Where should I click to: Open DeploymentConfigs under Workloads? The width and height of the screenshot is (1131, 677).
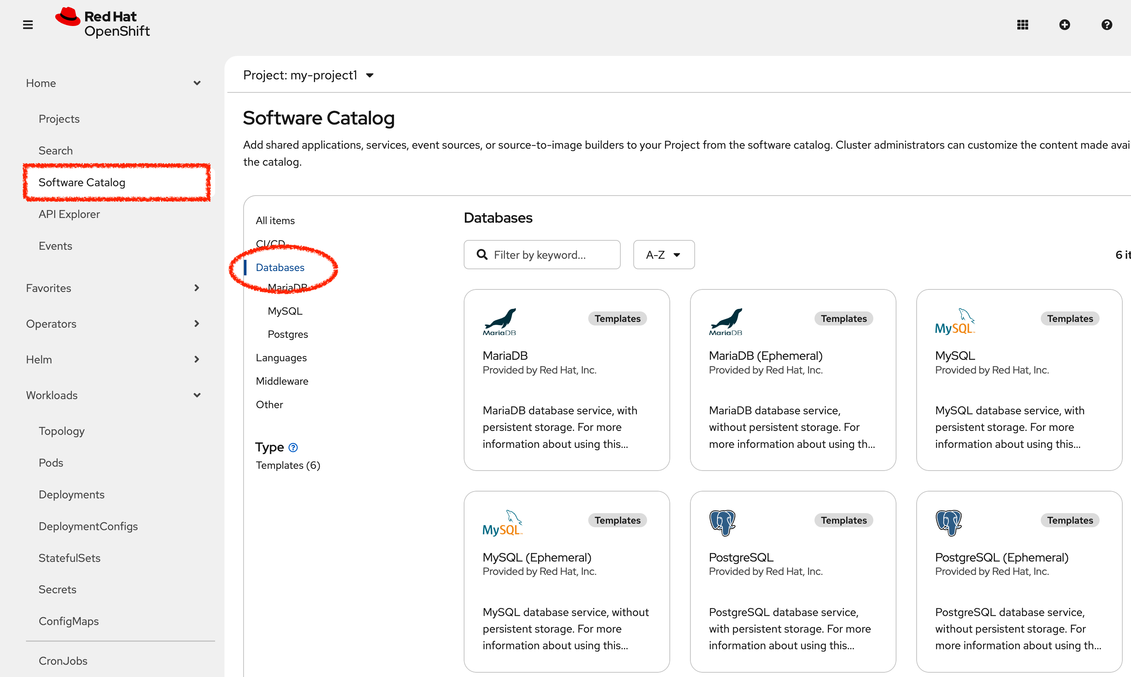point(88,526)
